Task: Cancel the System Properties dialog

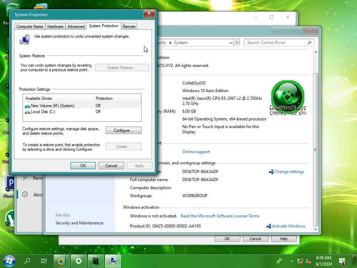Action: (111, 166)
